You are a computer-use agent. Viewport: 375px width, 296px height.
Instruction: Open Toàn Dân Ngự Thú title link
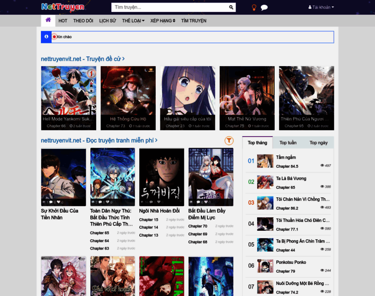(x=111, y=218)
